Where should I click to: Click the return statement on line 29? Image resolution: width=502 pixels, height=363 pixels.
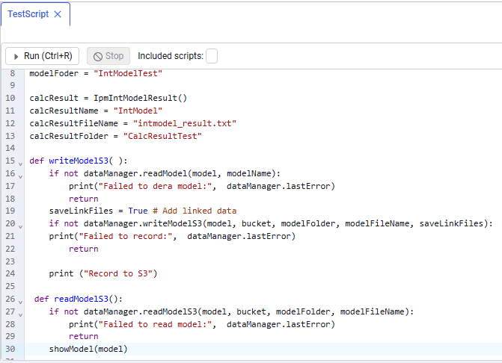point(84,336)
